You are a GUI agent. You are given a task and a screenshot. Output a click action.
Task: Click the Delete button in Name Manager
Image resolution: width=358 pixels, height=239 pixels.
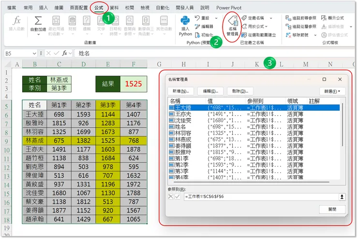pyautogui.click(x=240, y=91)
